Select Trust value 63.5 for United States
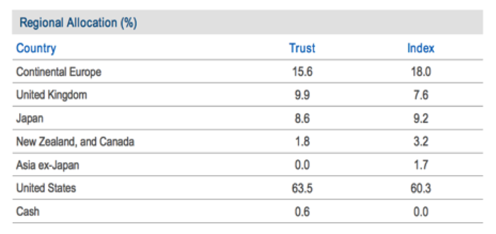 pos(303,188)
